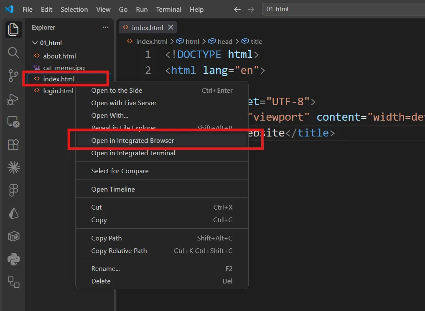
Task: Open Explorer more actions ellipsis
Action: (x=106, y=27)
